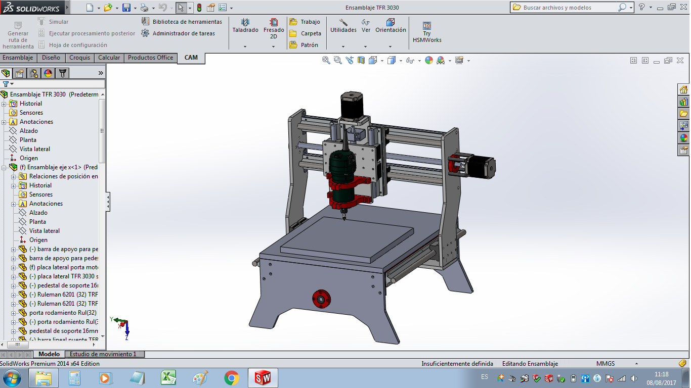Viewport: 691px width, 388px height.
Task: Click the Fresado 2D milling icon
Action: tap(274, 22)
